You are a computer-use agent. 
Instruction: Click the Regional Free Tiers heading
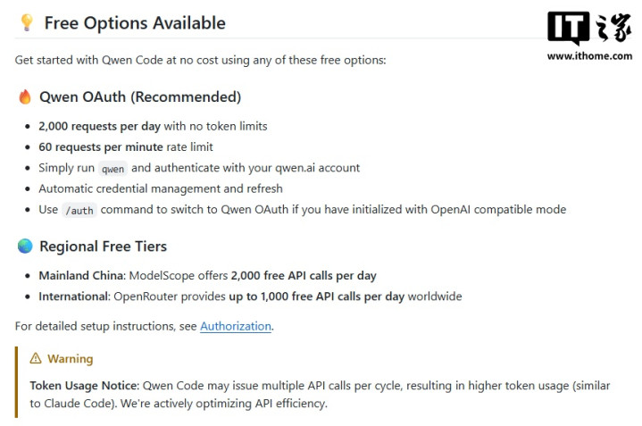click(x=103, y=246)
